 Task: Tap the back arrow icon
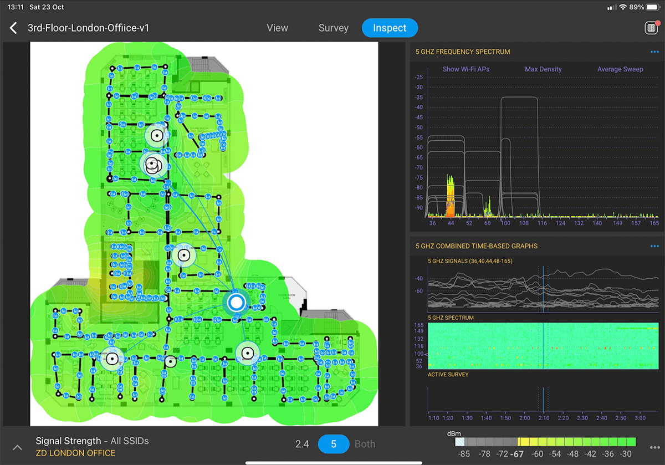(x=14, y=28)
